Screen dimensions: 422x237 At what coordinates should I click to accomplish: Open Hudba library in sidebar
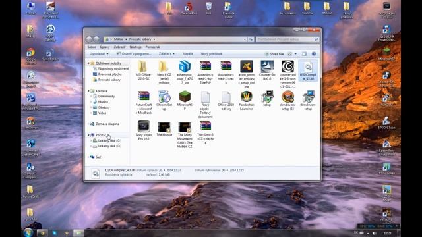(x=100, y=102)
